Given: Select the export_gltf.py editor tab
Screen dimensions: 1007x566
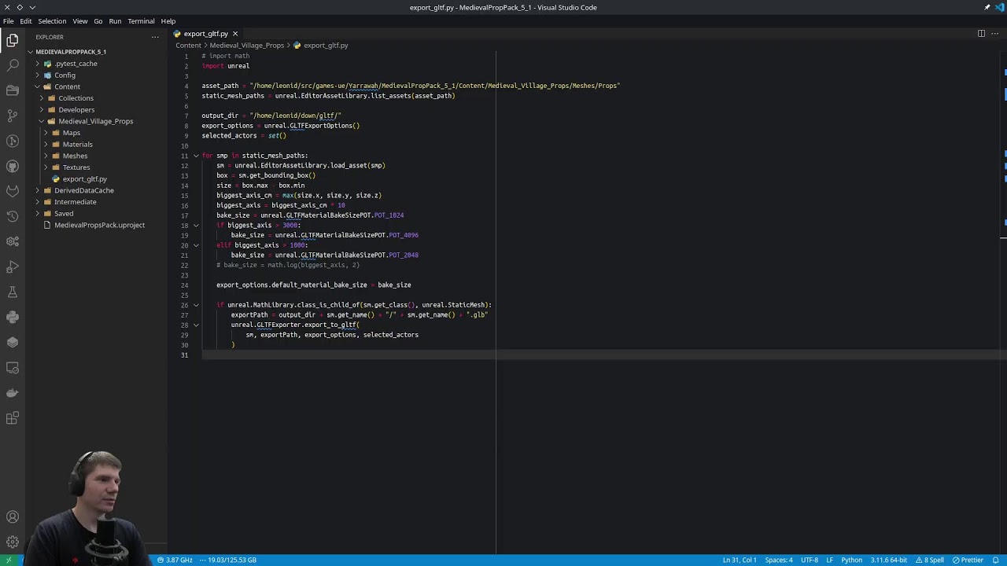Looking at the screenshot, I should [205, 34].
